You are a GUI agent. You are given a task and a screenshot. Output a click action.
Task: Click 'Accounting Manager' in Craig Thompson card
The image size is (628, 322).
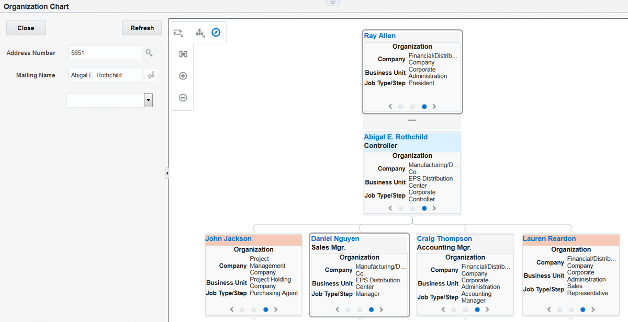tap(476, 297)
